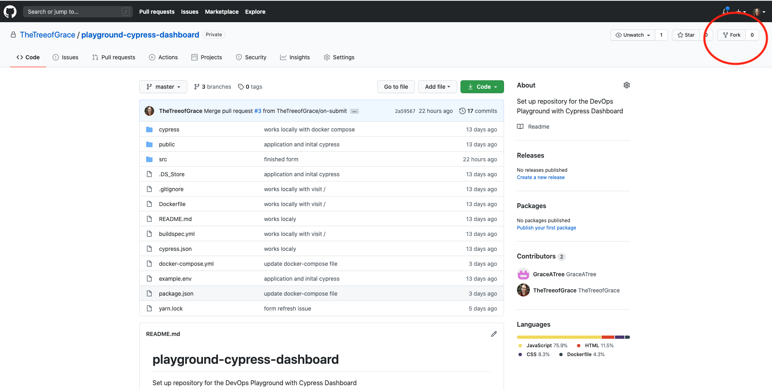Expand the commit message ellipsis
This screenshot has width=772, height=390.
[x=354, y=111]
